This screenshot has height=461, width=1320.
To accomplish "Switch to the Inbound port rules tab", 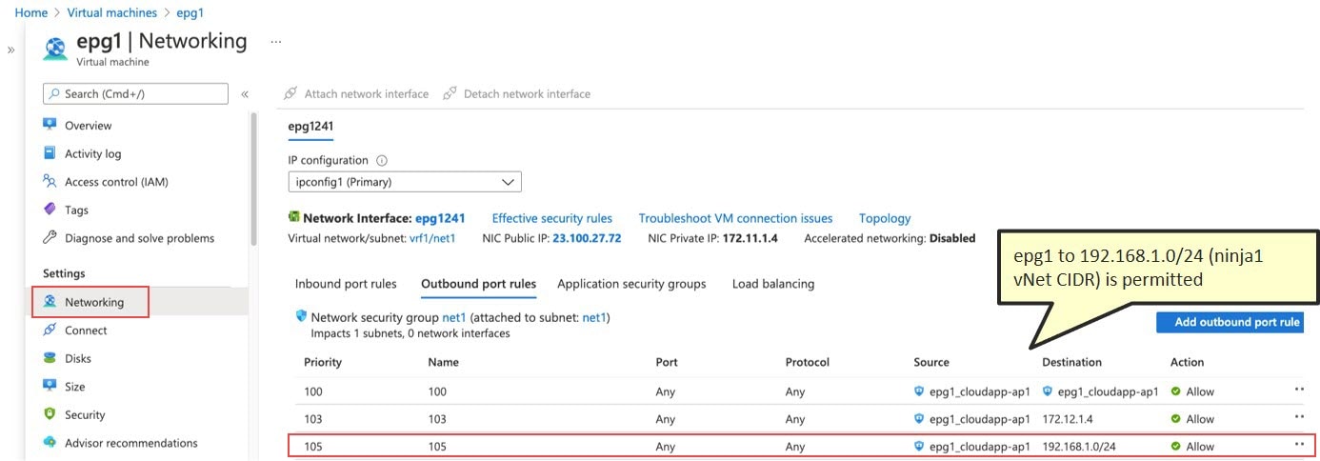I will point(346,284).
